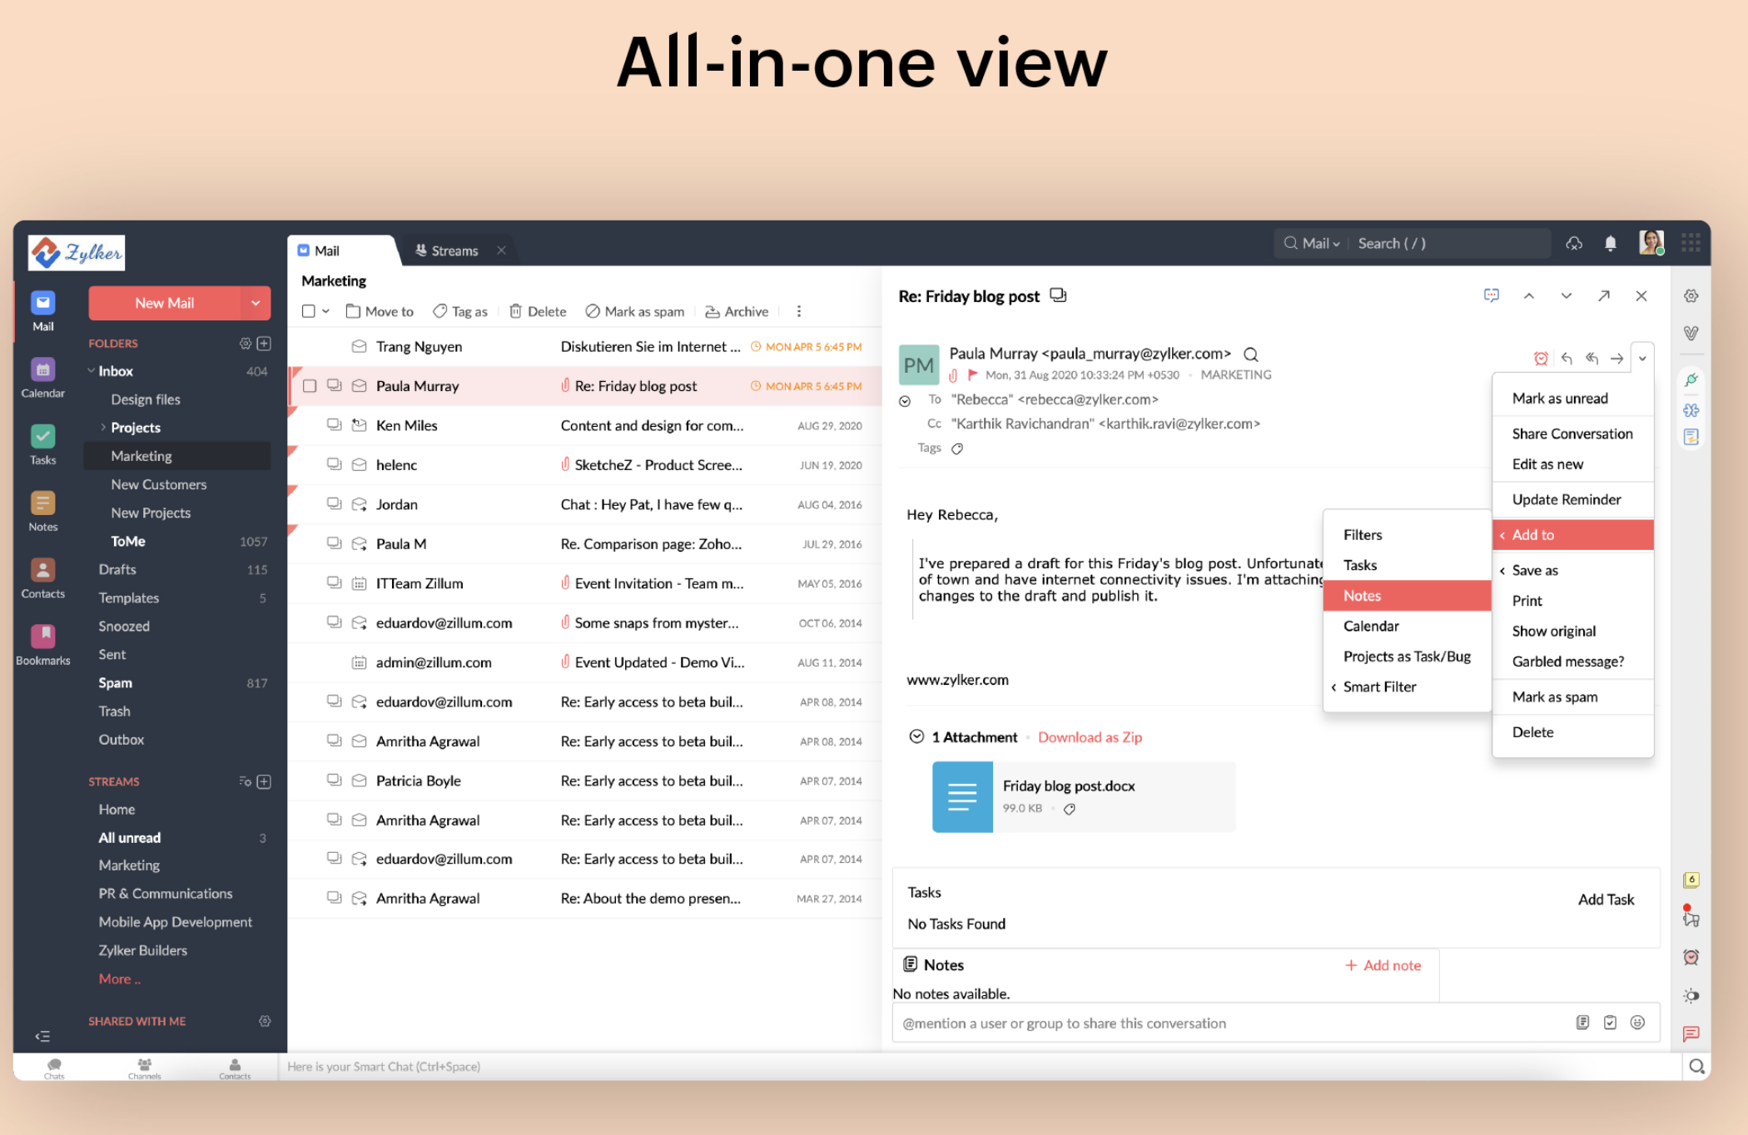Switch to the Streams tab
Viewport: 1748px width, 1135px height.
pyautogui.click(x=454, y=250)
